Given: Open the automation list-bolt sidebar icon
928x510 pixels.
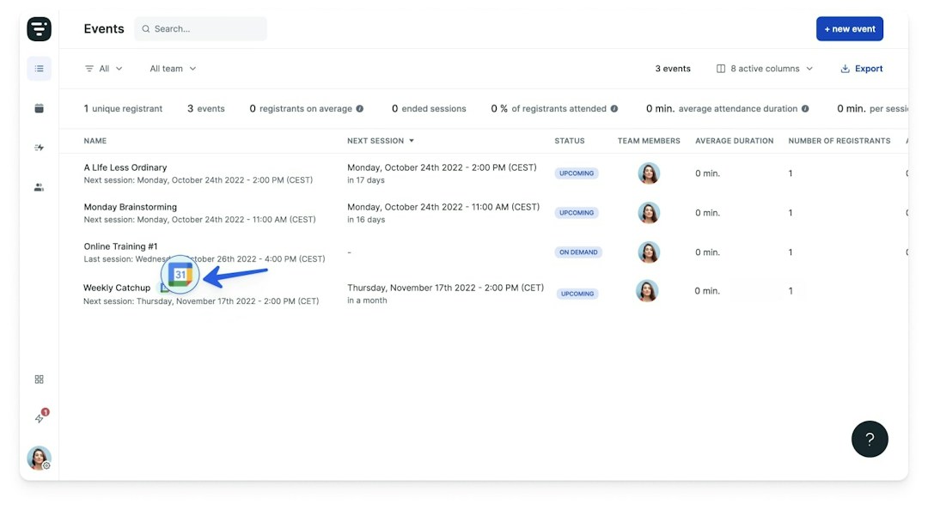Looking at the screenshot, I should tap(39, 148).
